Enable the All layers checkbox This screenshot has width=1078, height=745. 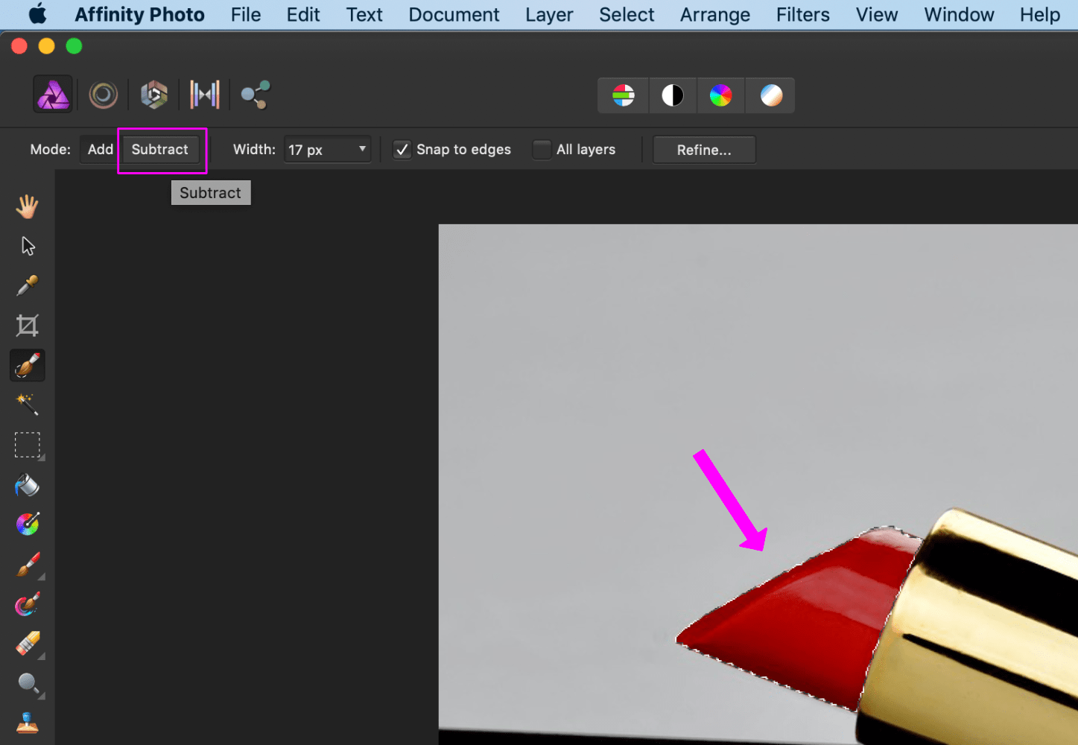coord(542,150)
